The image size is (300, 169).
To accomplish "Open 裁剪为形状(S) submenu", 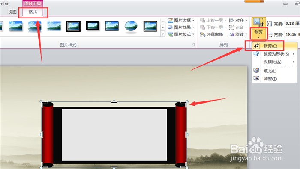I will (x=275, y=54).
